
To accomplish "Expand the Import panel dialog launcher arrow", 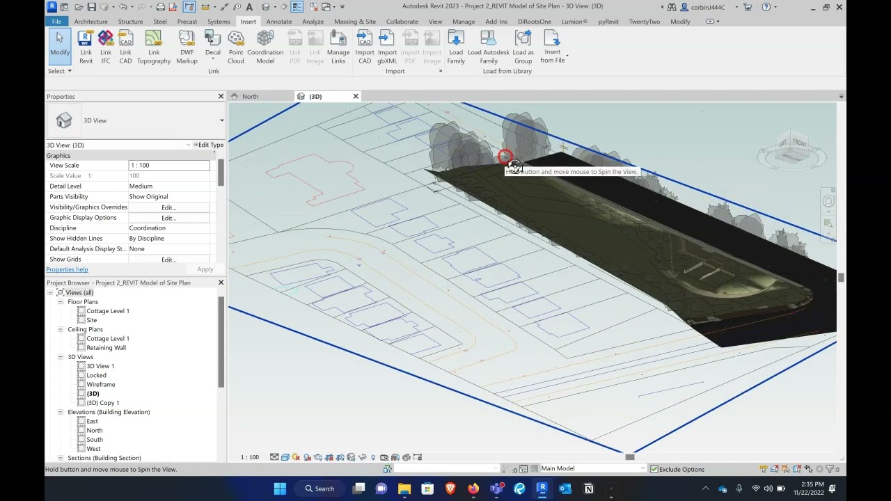I will click(x=440, y=71).
